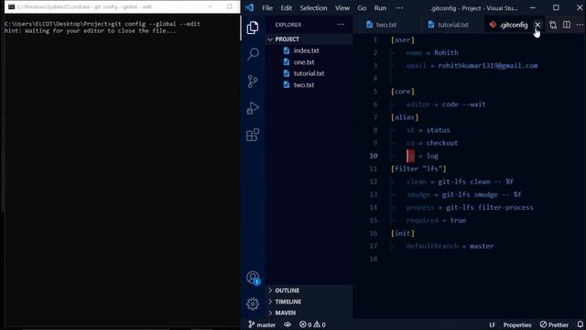Split the editor to the right
586x330 pixels.
pos(567,25)
